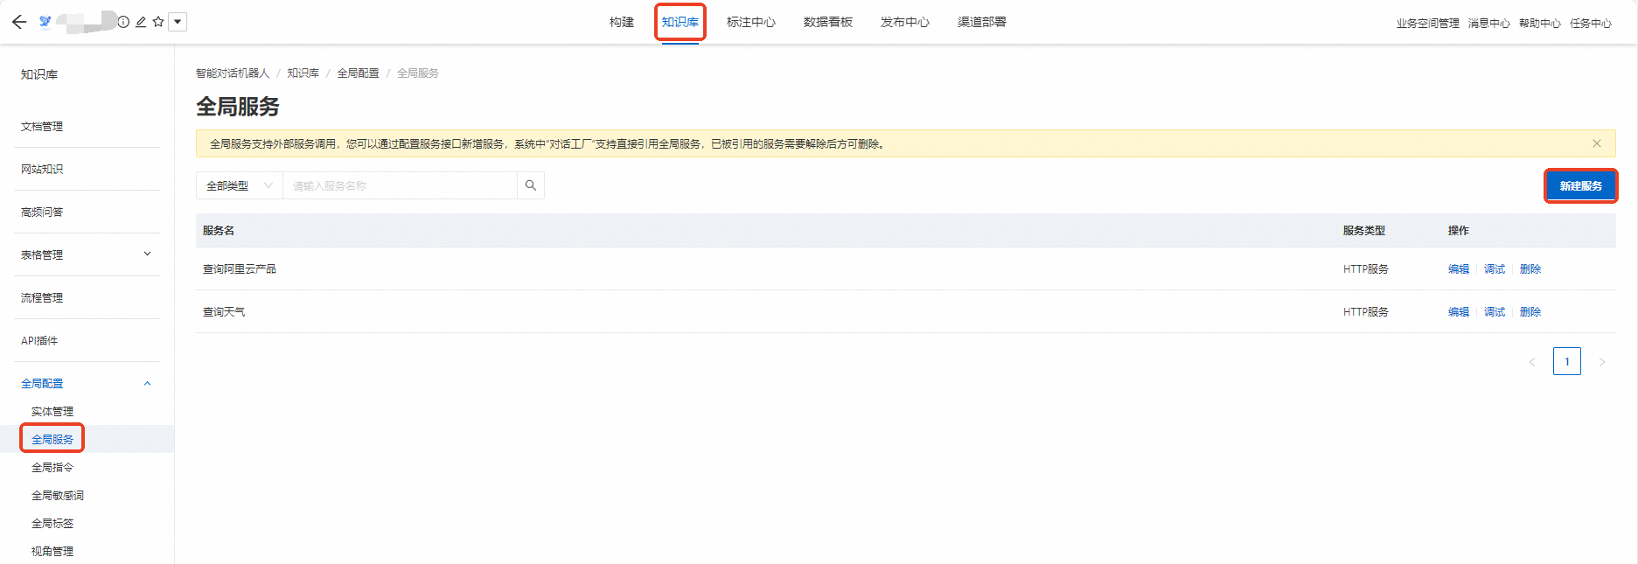Click HTTP服务 in 查询天气 row
The width and height of the screenshot is (1638, 564).
(1366, 312)
